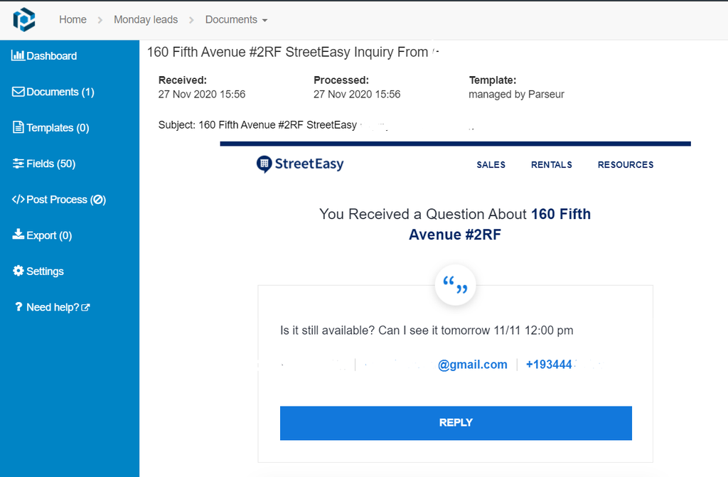728x477 pixels.
Task: Click the Documents envelope icon
Action: 18,92
